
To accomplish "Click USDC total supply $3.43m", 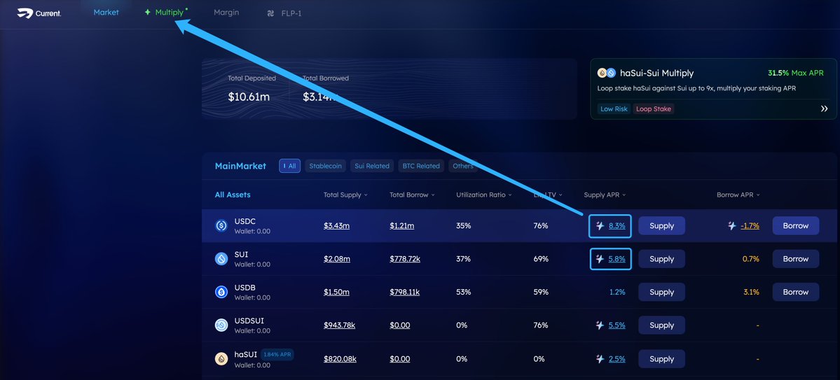I will click(336, 226).
